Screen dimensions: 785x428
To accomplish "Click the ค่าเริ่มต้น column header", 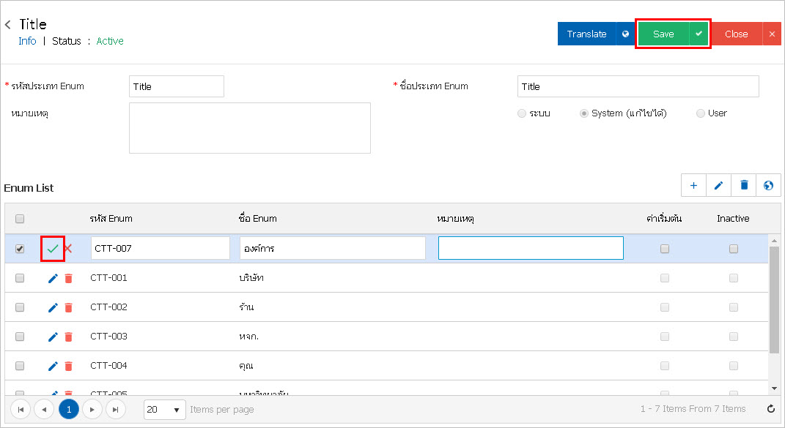I will click(664, 219).
